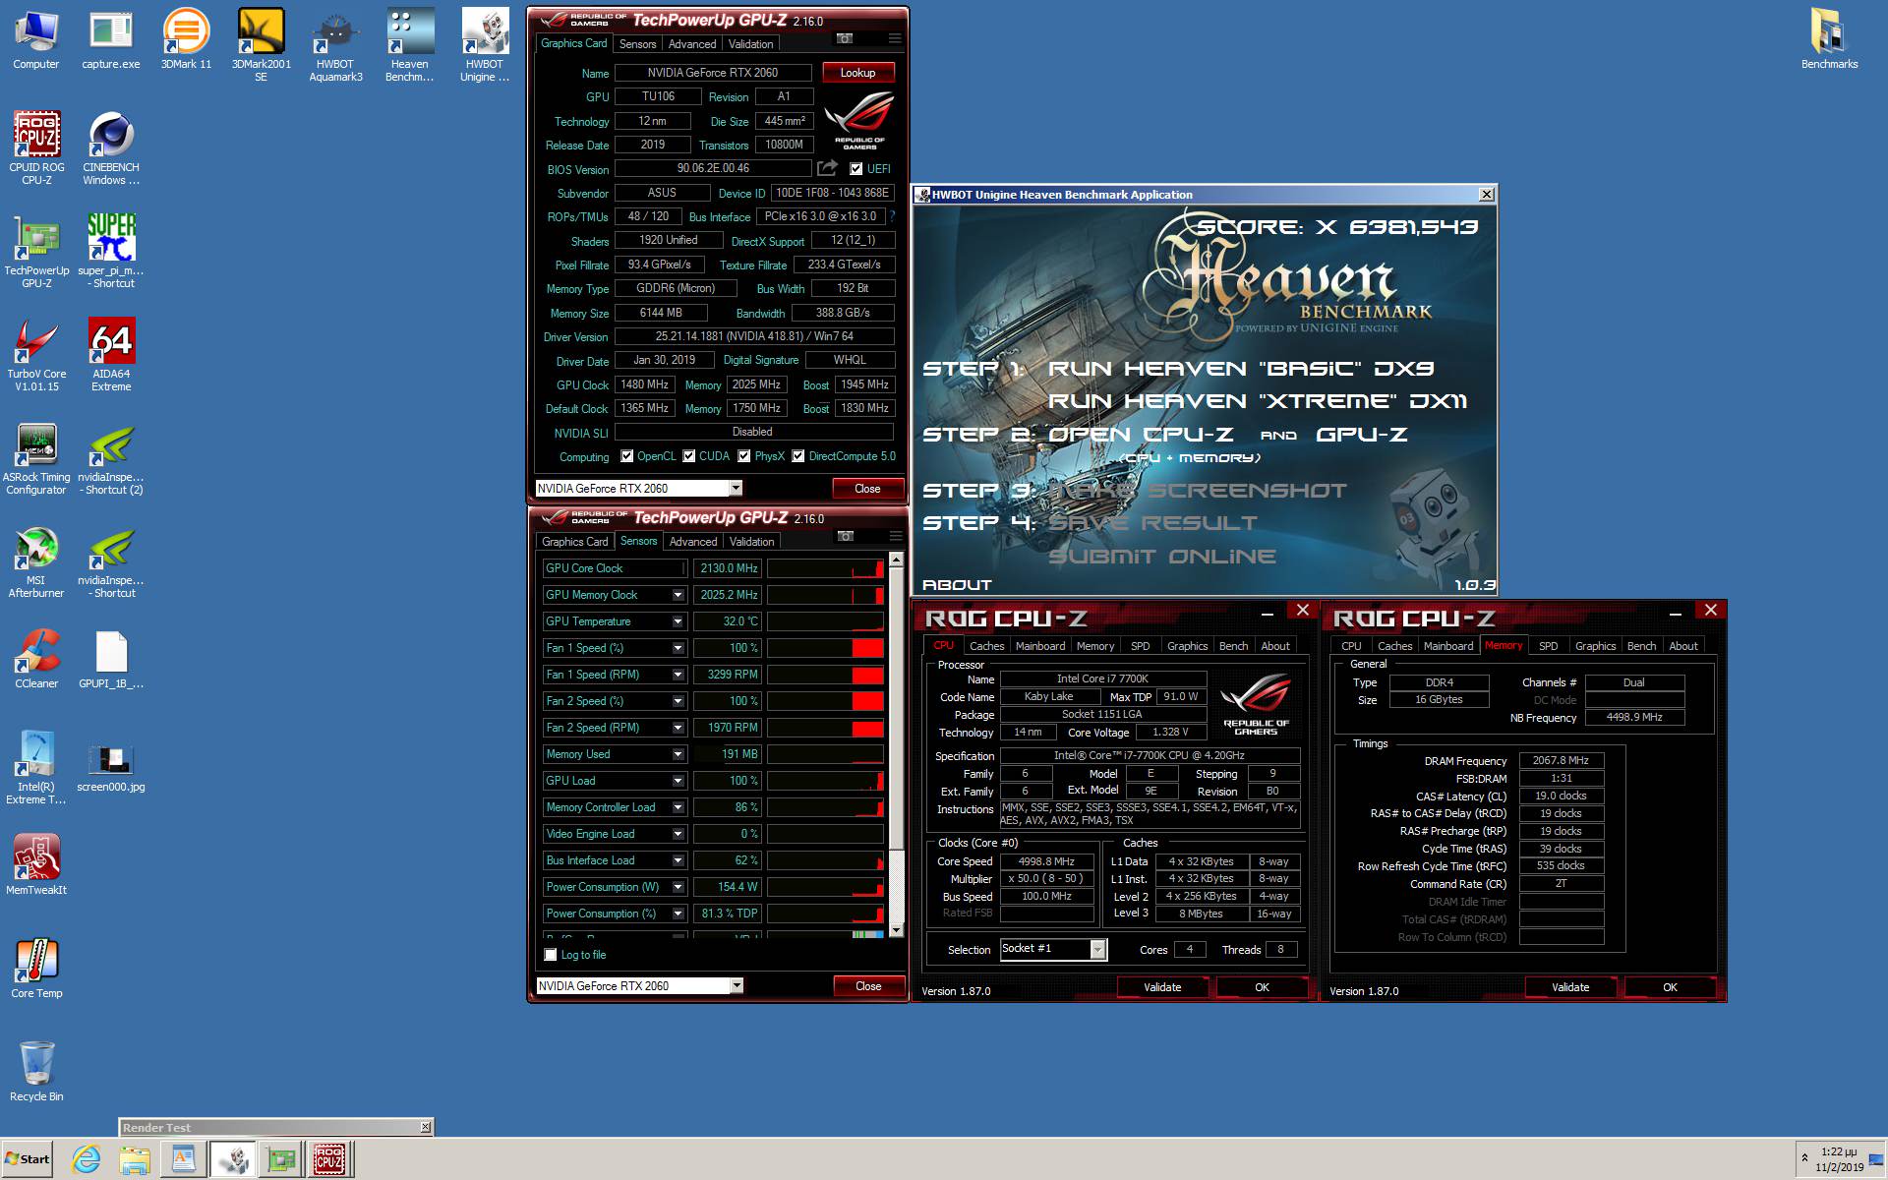The width and height of the screenshot is (1888, 1180).
Task: Open hamburger menu in top GPU-Z window
Action: pyautogui.click(x=894, y=38)
